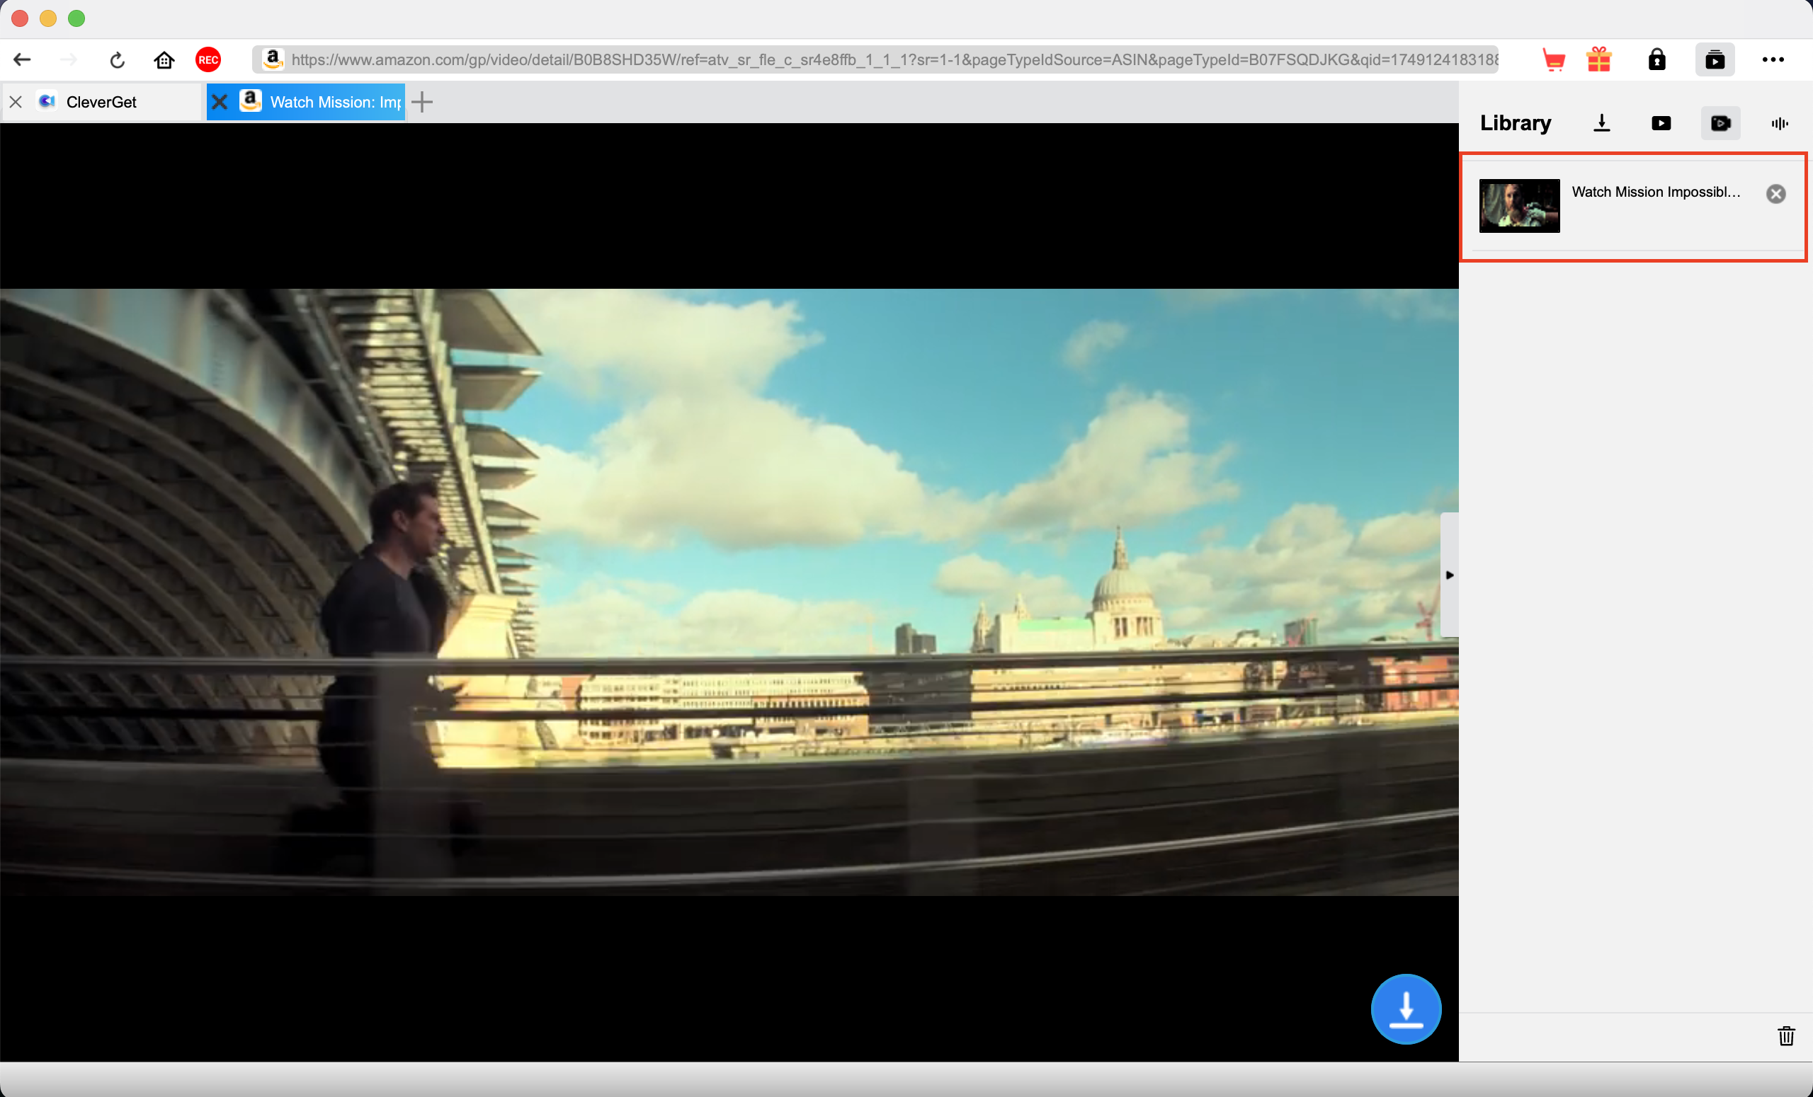This screenshot has width=1813, height=1097.
Task: Open the gift box icon
Action: [1599, 59]
